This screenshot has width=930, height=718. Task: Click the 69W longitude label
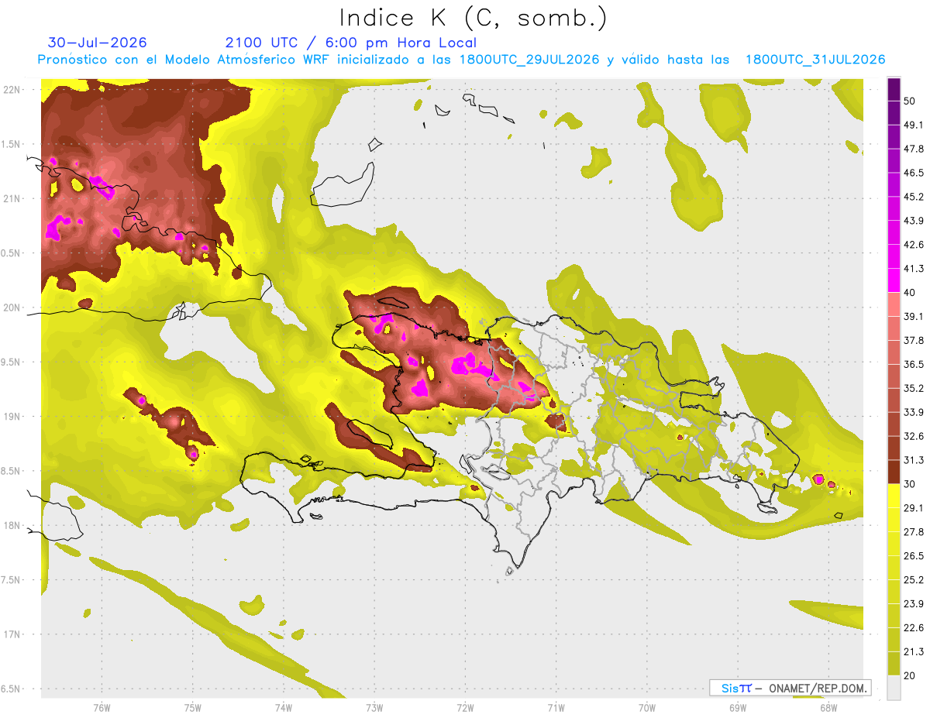tap(738, 707)
